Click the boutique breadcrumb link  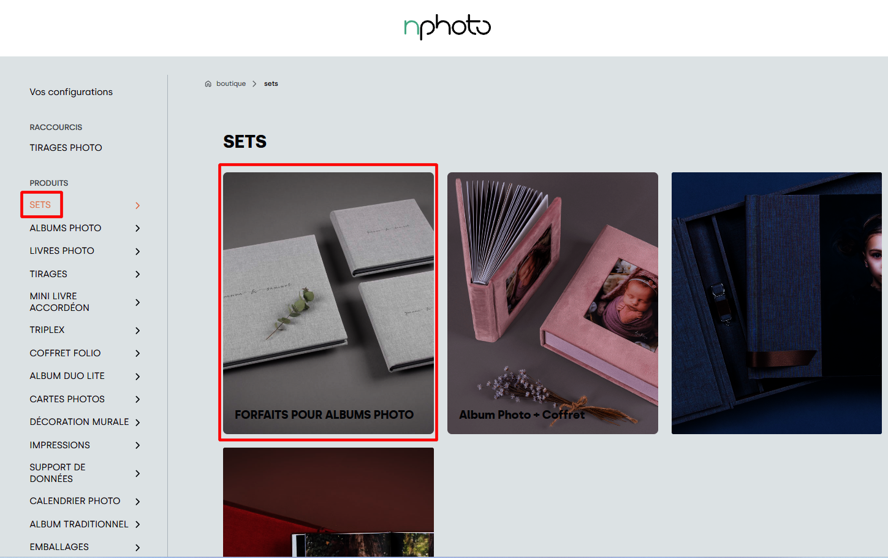coord(231,84)
